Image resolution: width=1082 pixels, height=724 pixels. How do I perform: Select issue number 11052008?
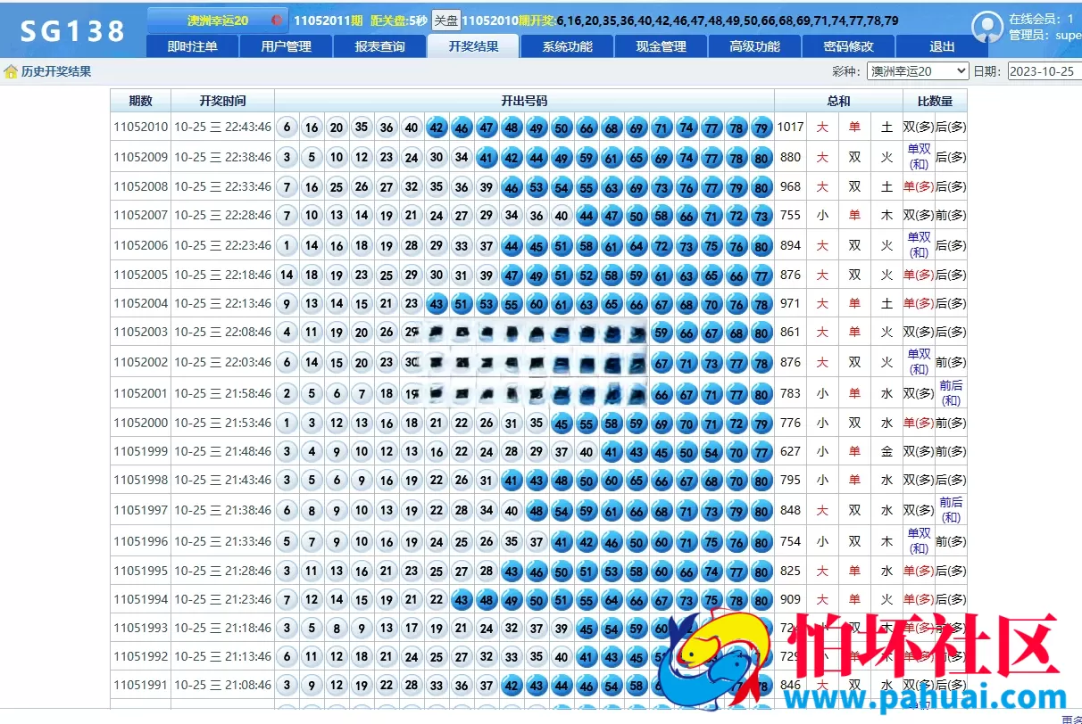click(140, 186)
